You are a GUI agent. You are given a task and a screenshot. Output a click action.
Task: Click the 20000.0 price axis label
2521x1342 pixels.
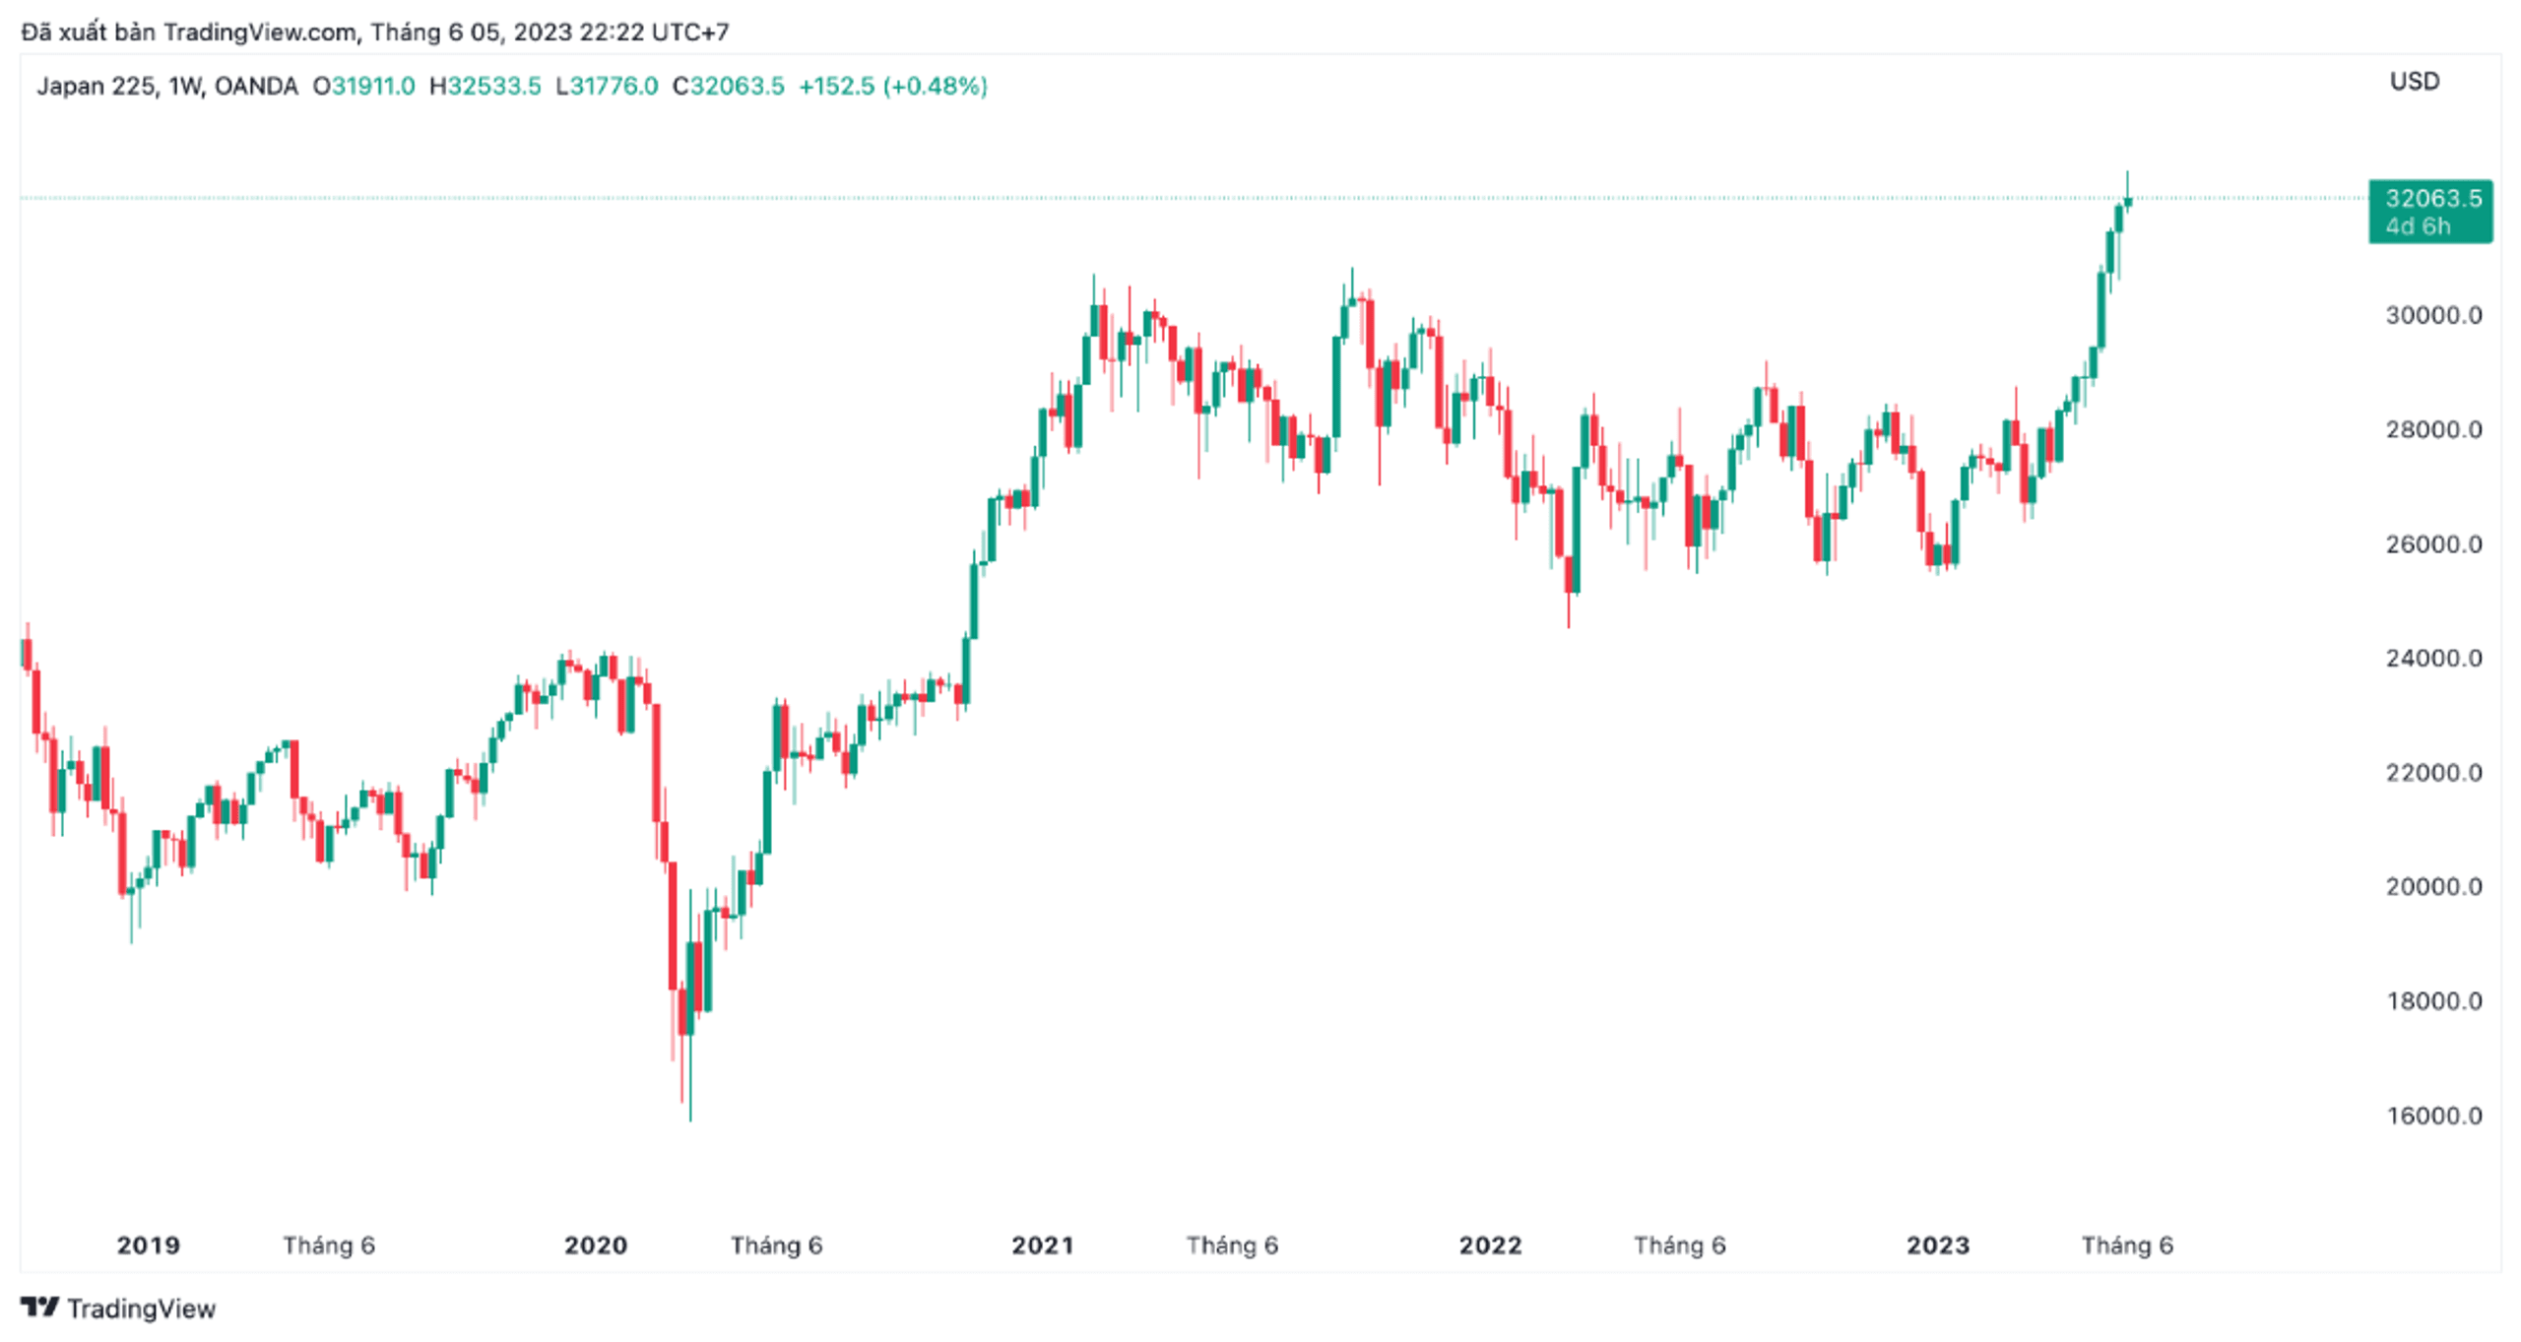(2433, 886)
